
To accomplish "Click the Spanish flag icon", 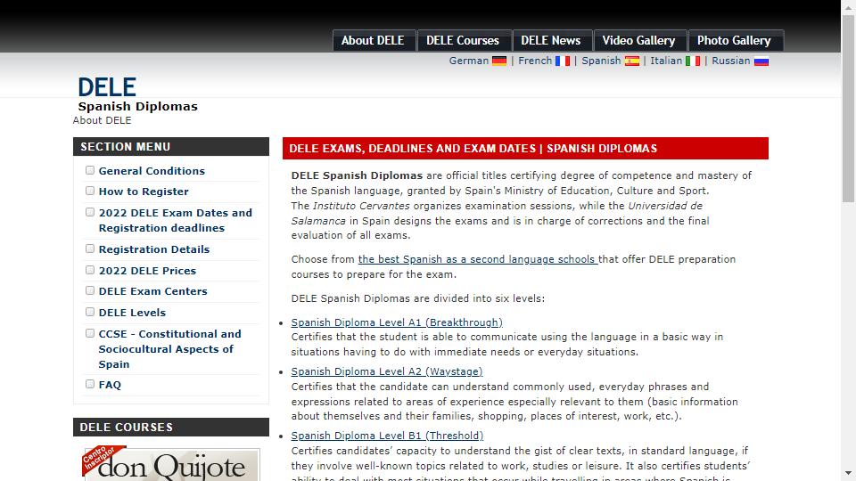I will pos(632,61).
